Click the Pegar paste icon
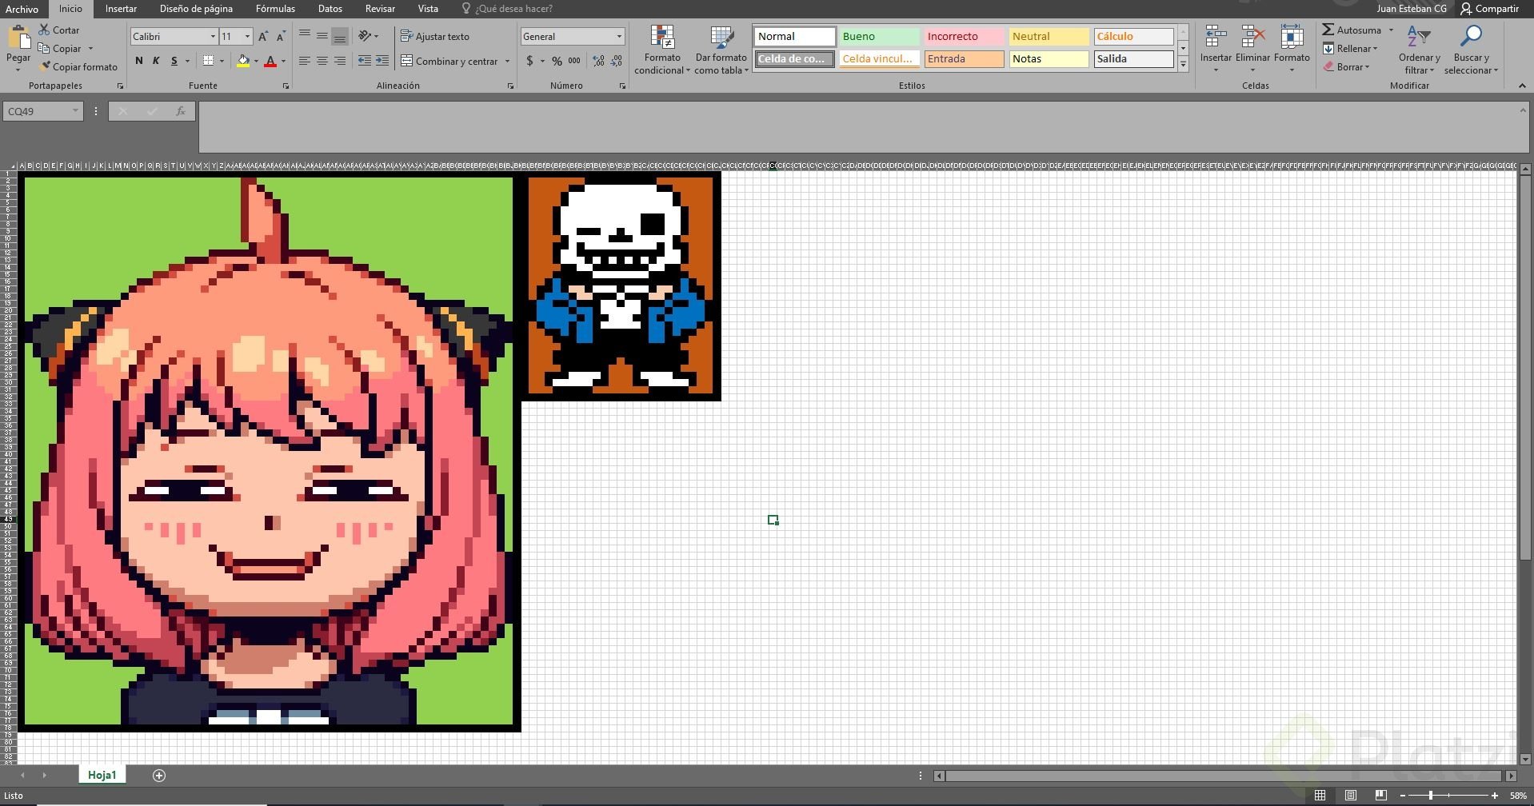 click(x=18, y=38)
